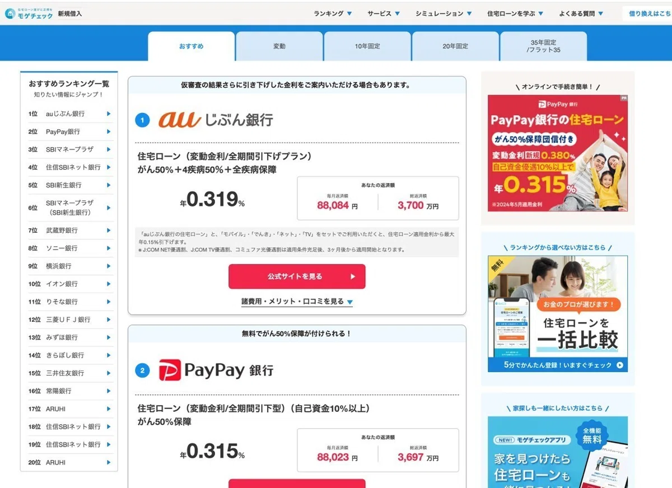Click arrow icon beside 5位 SBI新生銀行

pos(109,185)
